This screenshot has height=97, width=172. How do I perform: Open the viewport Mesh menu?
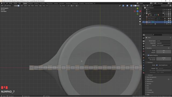pos(33,6)
